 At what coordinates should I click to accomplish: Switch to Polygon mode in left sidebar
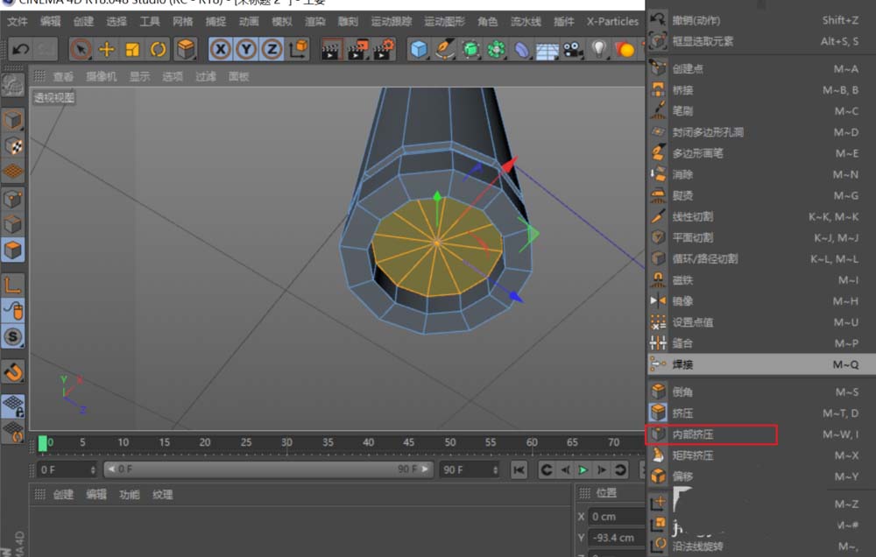pos(13,251)
